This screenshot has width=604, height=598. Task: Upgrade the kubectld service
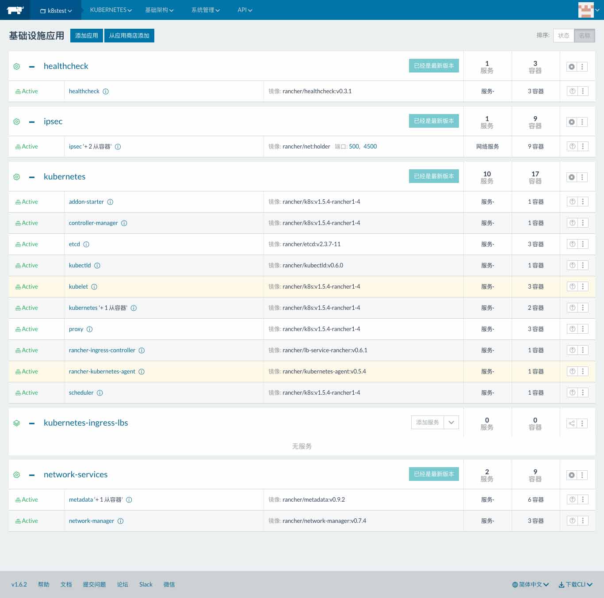[573, 266]
